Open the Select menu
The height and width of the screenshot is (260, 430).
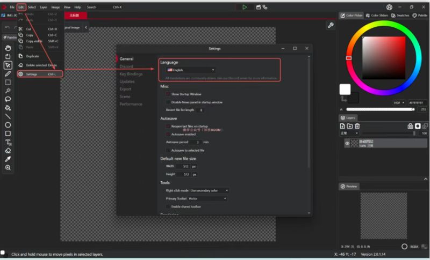[32, 7]
